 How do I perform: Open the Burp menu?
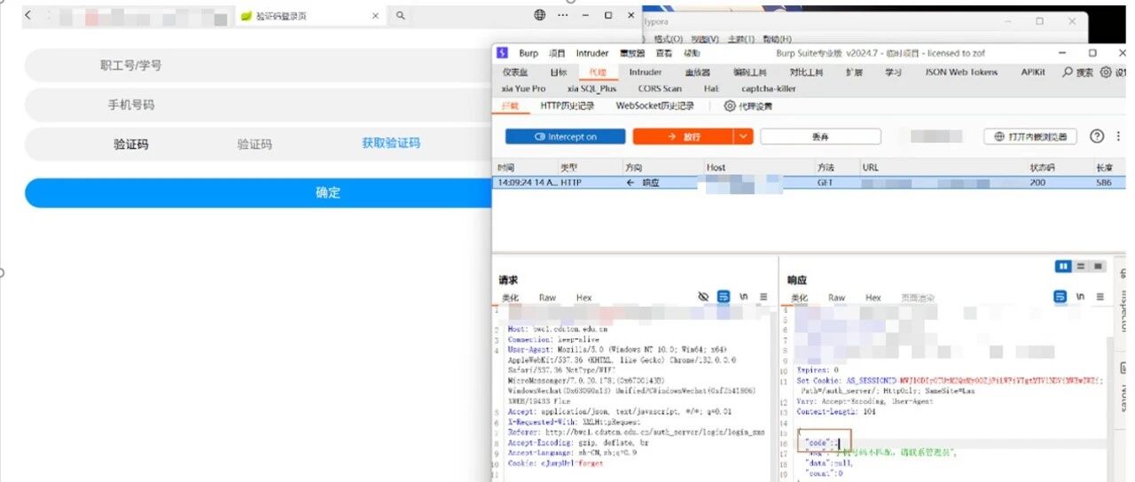[x=528, y=53]
